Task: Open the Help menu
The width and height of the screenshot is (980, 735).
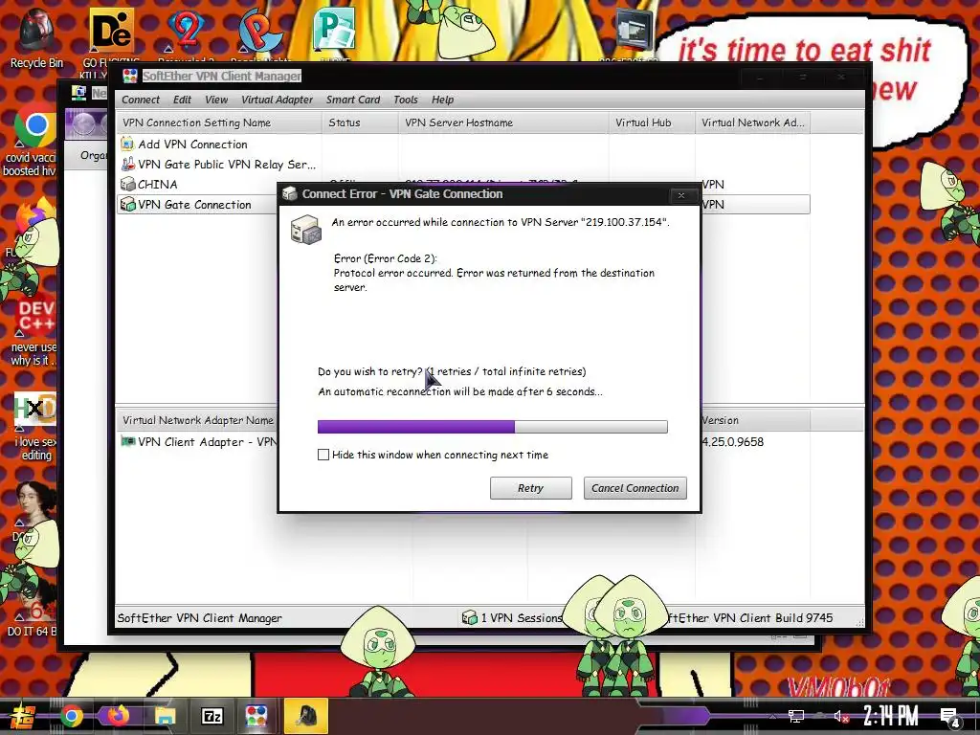Action: coord(442,100)
